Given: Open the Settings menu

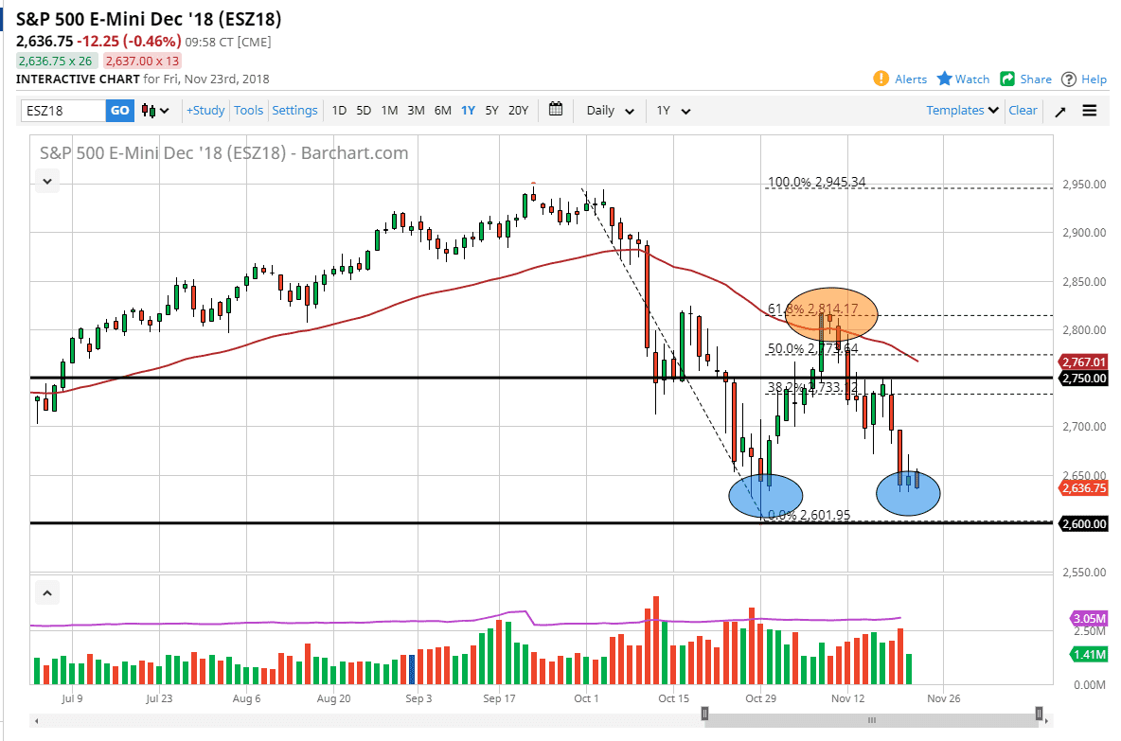Looking at the screenshot, I should click(x=294, y=110).
